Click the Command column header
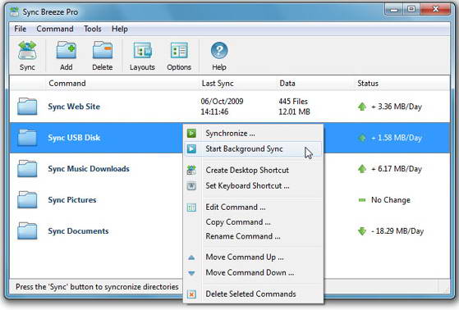459x310 pixels. [x=67, y=84]
